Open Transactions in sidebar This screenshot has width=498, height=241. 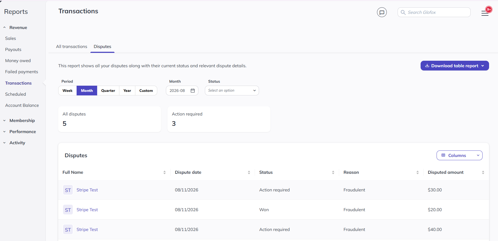18,83
